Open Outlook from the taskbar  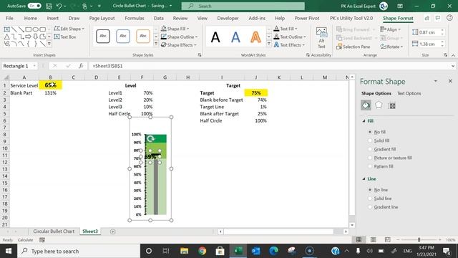point(256,251)
